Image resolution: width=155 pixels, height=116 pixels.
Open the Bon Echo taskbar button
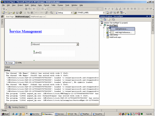(35, 114)
